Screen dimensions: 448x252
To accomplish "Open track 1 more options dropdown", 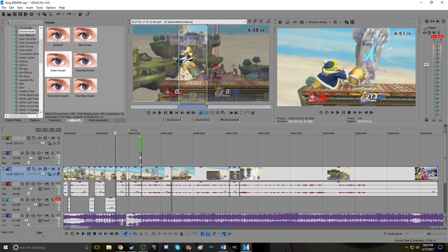I will click(x=49, y=138).
